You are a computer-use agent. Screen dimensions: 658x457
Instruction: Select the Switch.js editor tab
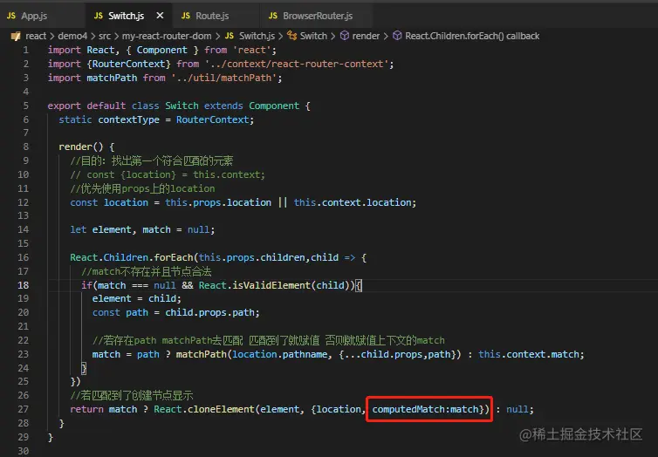pos(126,16)
